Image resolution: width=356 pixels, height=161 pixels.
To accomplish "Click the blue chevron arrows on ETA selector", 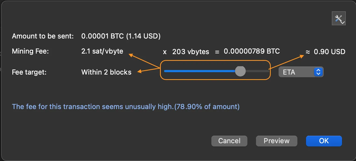I will [318, 72].
